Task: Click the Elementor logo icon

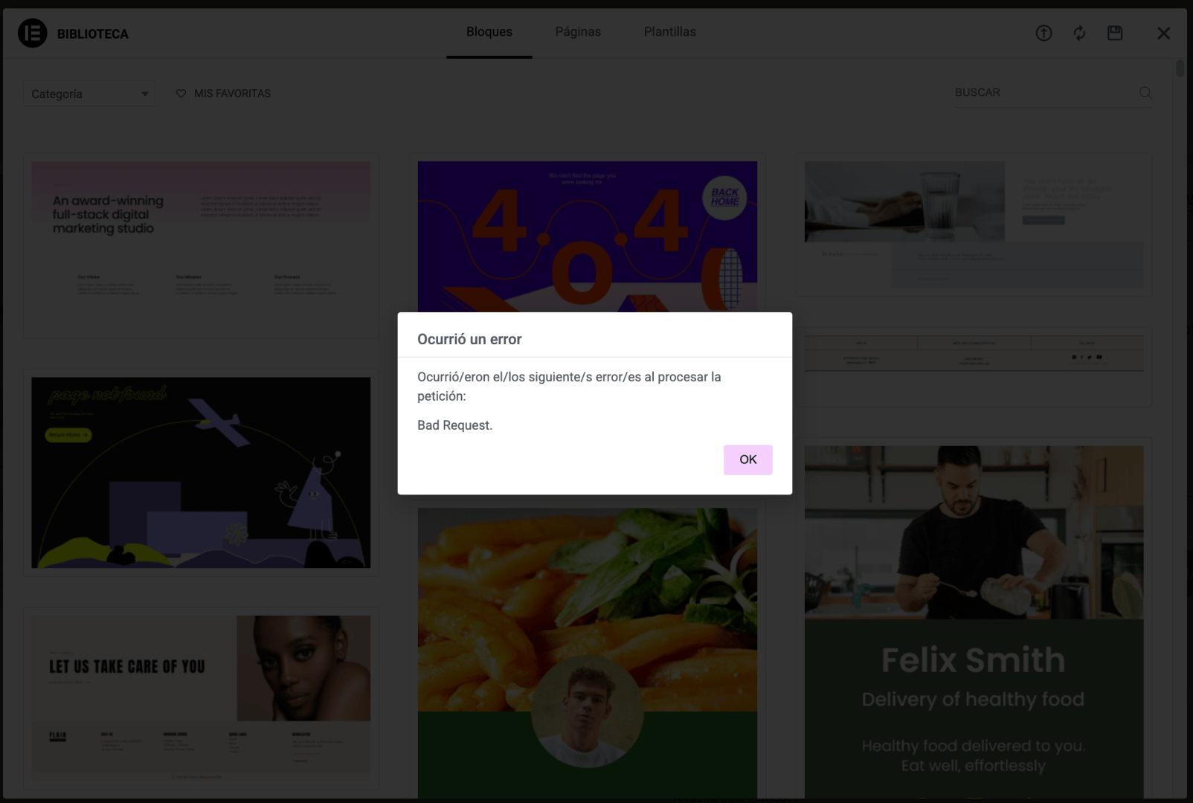Action: [x=33, y=33]
